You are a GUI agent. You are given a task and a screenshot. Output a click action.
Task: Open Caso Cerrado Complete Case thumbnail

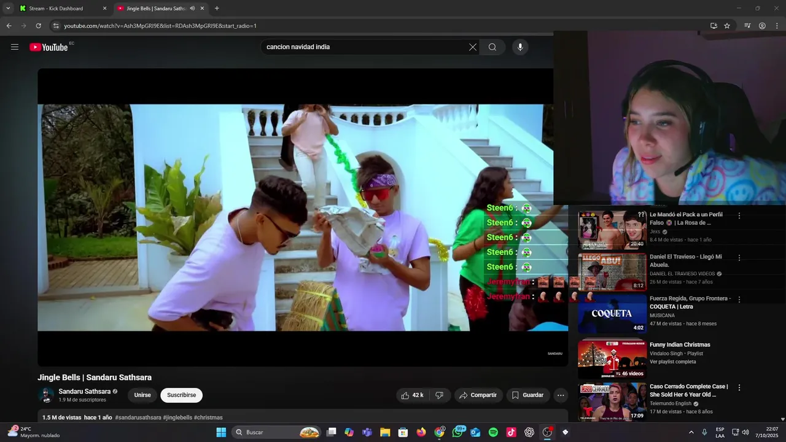612,402
